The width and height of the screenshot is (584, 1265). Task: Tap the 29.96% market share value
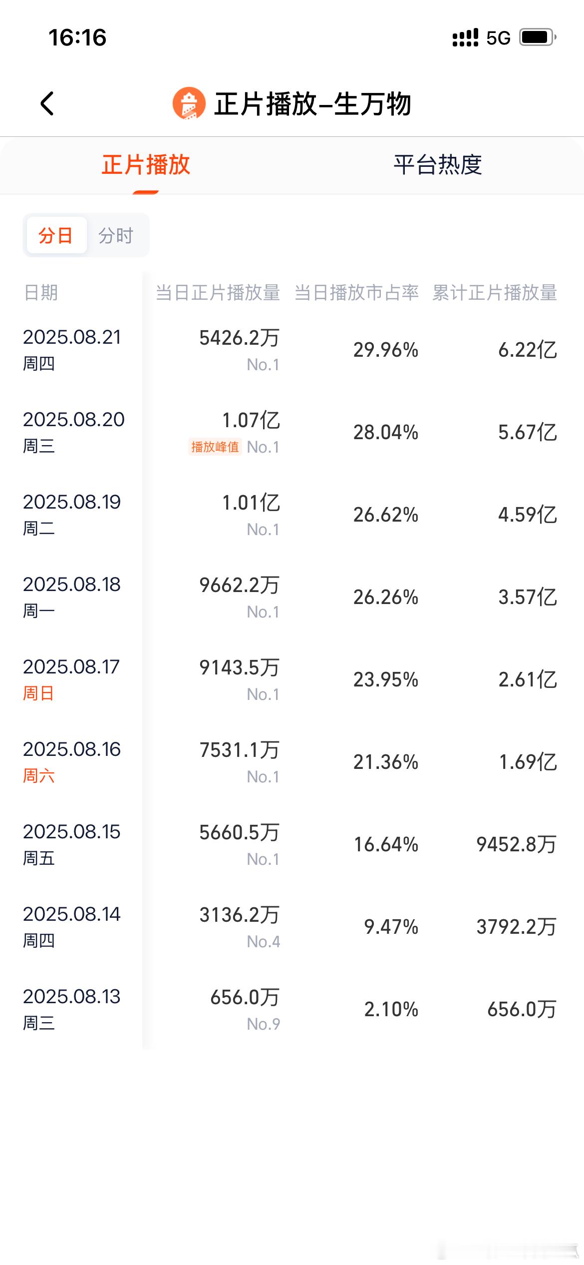pyautogui.click(x=386, y=350)
